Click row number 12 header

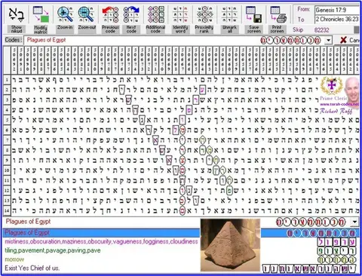[7, 190]
